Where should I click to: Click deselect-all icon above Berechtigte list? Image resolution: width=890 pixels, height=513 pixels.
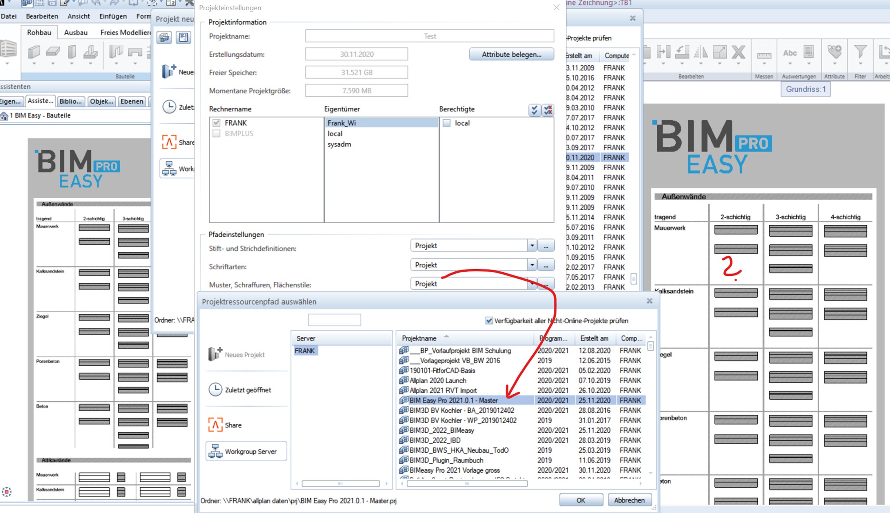point(549,110)
